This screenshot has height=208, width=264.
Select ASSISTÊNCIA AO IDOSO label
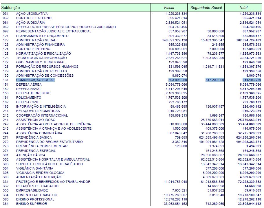tap(36, 120)
